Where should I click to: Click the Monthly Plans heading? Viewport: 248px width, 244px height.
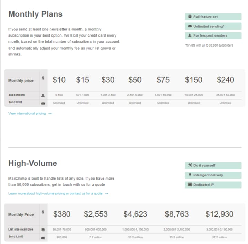[x=35, y=14]
